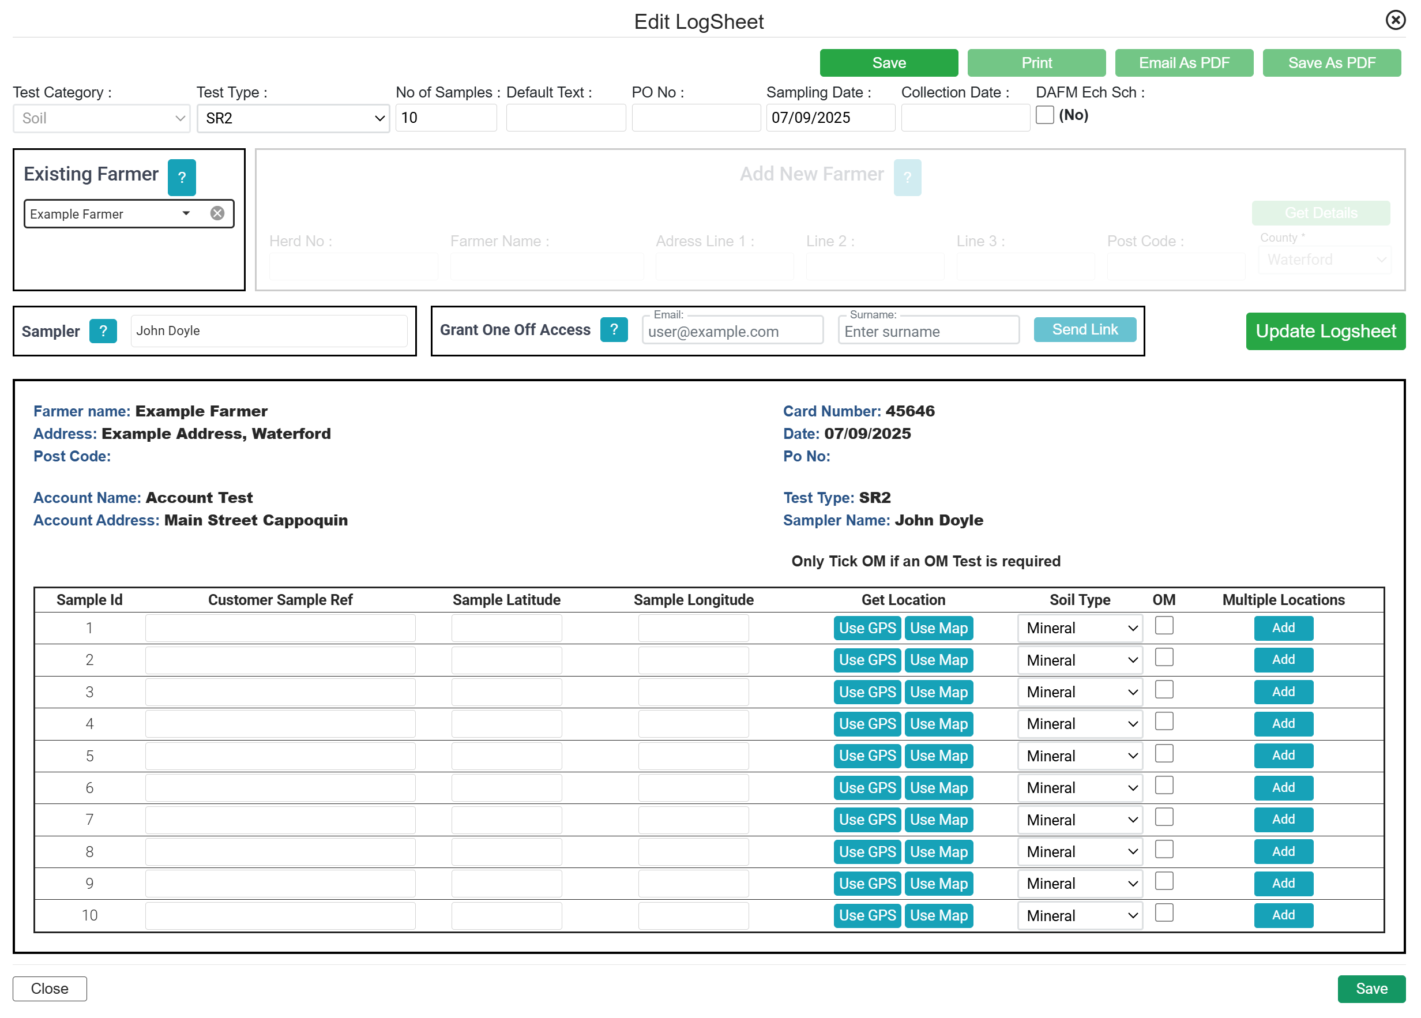Focus Customer Sample Ref for sample 1
1421x1018 pixels.
coord(280,628)
